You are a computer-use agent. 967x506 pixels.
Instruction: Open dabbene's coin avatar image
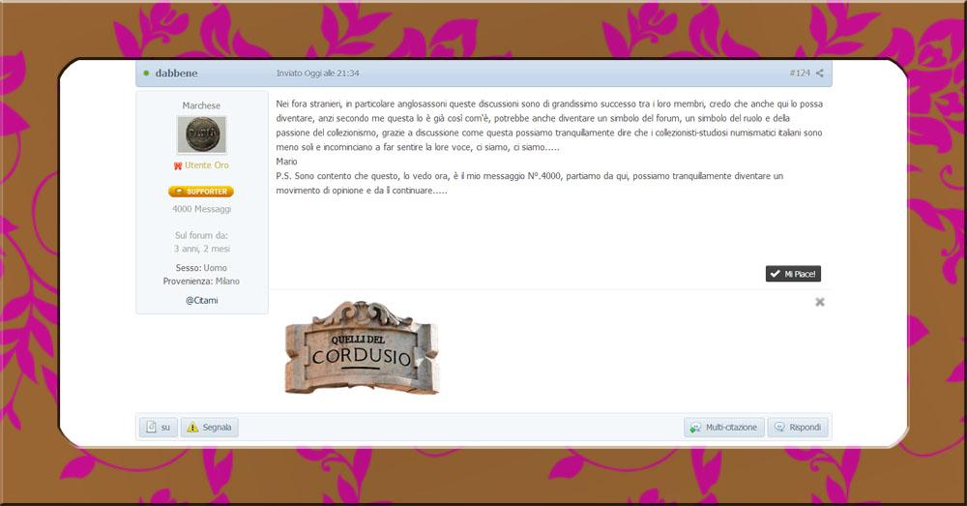tap(201, 134)
